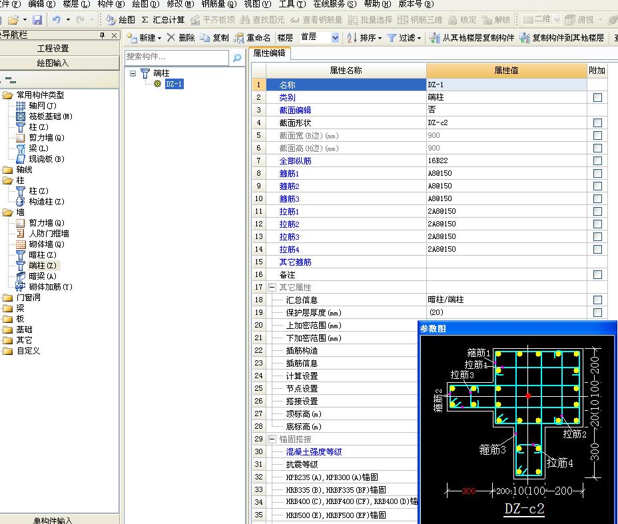Screen dimensions: 618x524
Task: Toggle the 拉筋1 row checkbox
Action: (597, 211)
